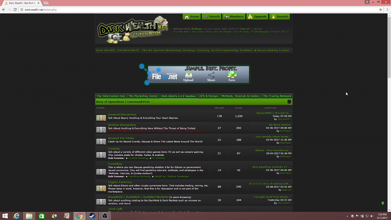This screenshot has height=220, width=391.
Task: Open the General Discussion forum
Action: (122, 115)
